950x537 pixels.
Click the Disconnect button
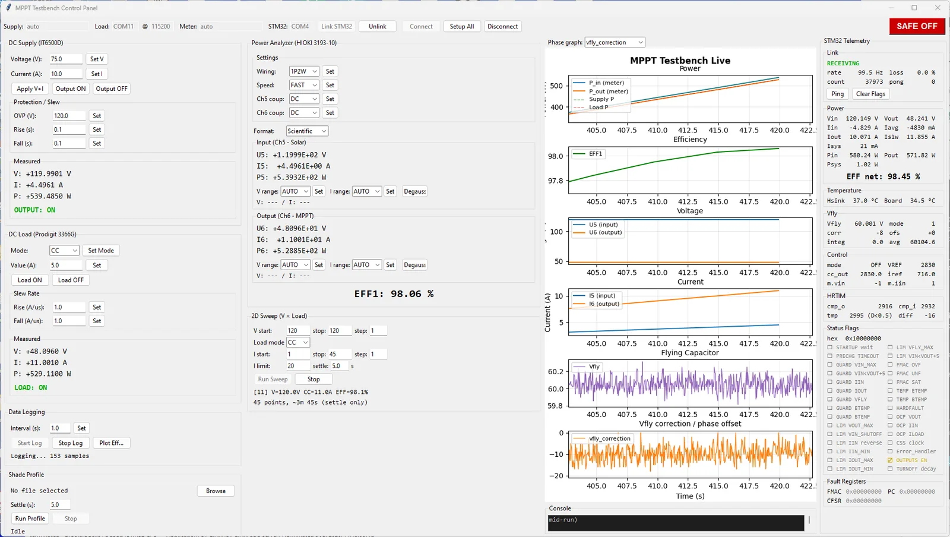point(503,26)
